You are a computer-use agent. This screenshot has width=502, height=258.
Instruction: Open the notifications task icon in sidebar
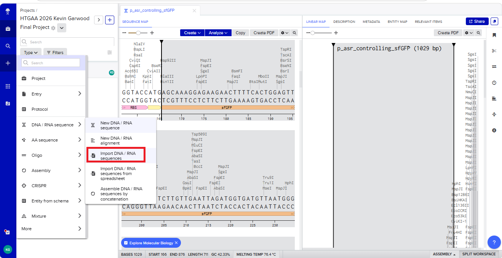[x=8, y=232]
